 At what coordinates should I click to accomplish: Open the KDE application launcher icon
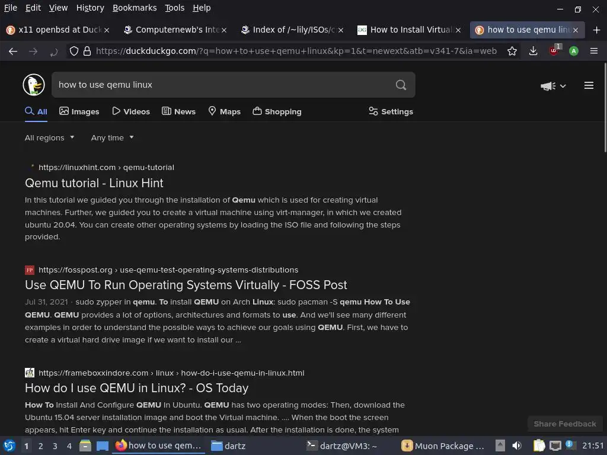pos(9,446)
